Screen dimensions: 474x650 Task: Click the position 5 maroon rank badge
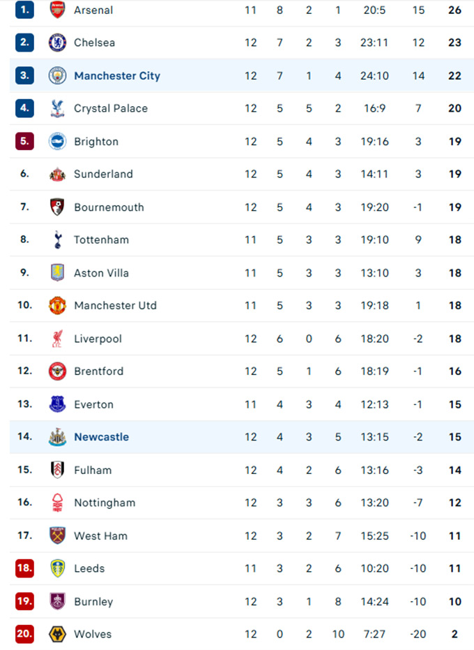[24, 141]
